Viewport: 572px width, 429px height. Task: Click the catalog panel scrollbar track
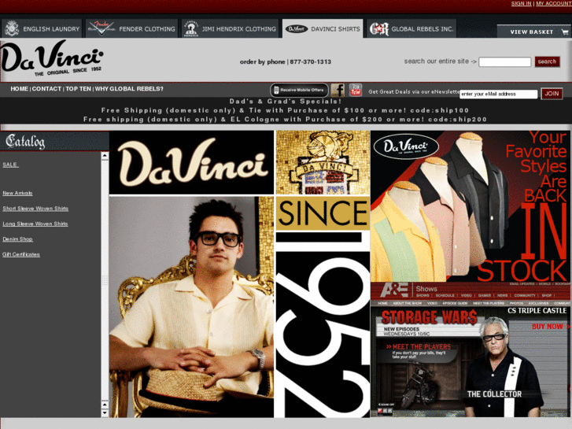105,280
